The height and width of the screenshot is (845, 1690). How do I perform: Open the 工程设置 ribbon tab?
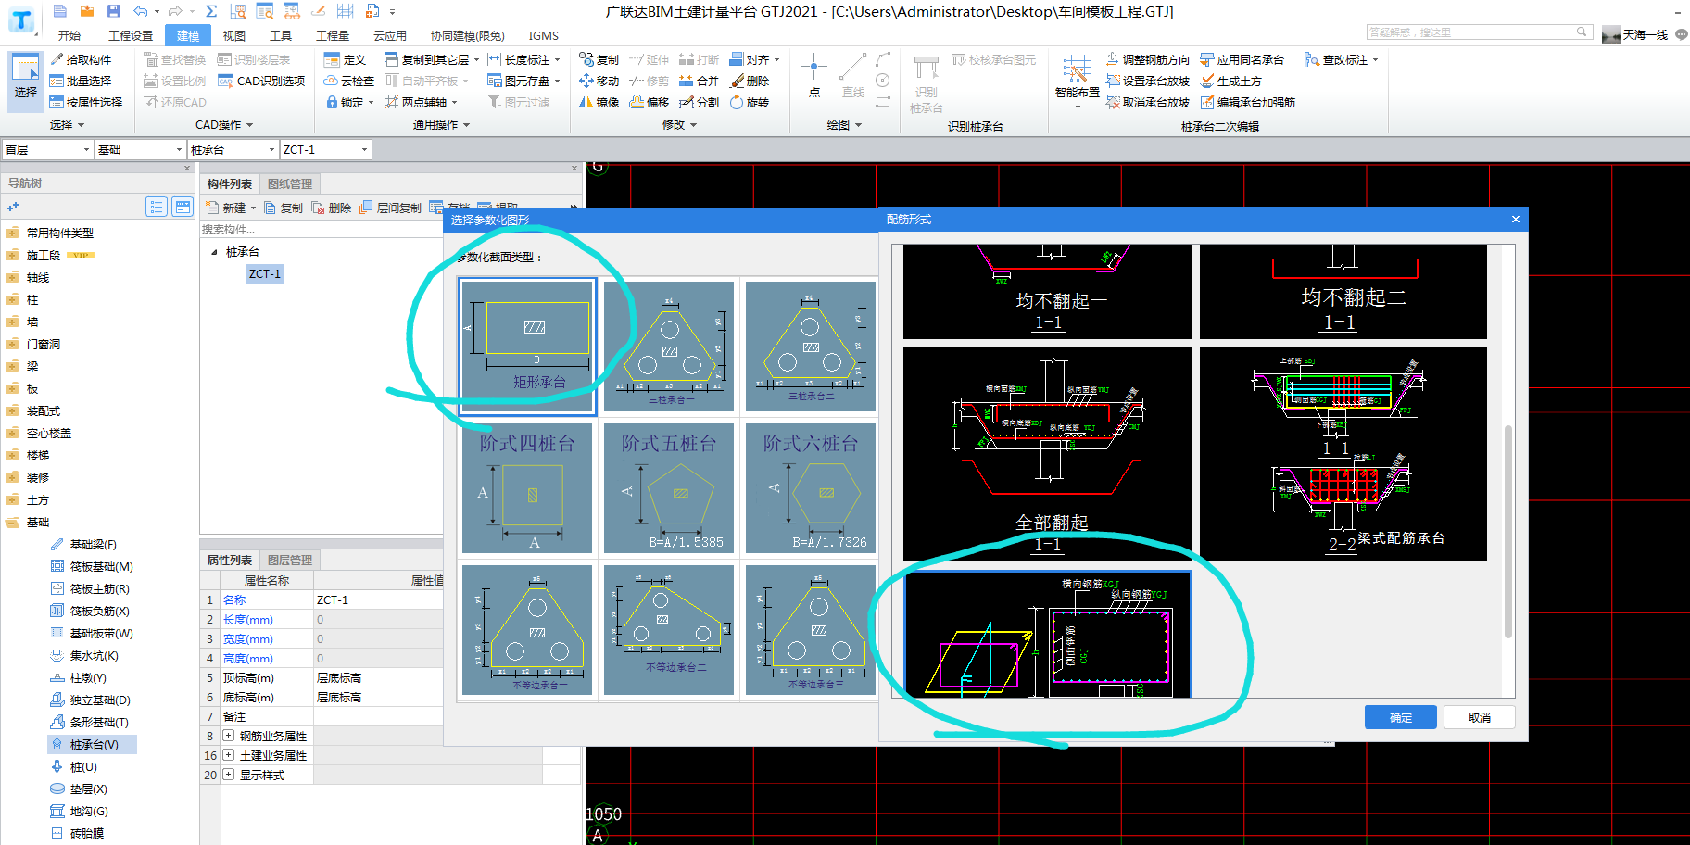pos(131,35)
